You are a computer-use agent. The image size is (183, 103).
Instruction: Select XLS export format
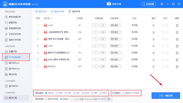pos(74,93)
